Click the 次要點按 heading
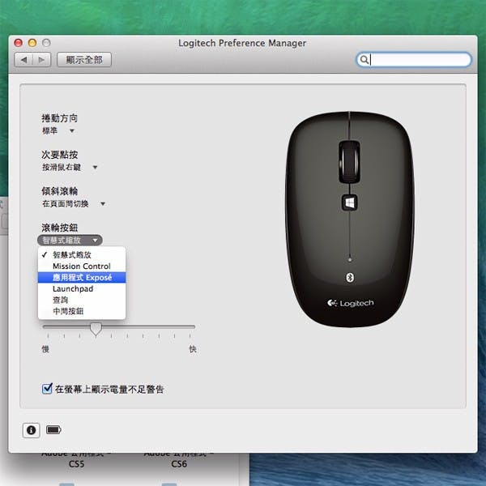486x486 pixels. pos(59,155)
